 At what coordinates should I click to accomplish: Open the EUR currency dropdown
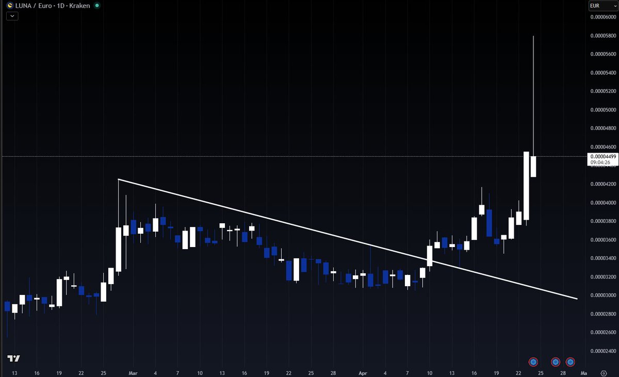pyautogui.click(x=602, y=6)
